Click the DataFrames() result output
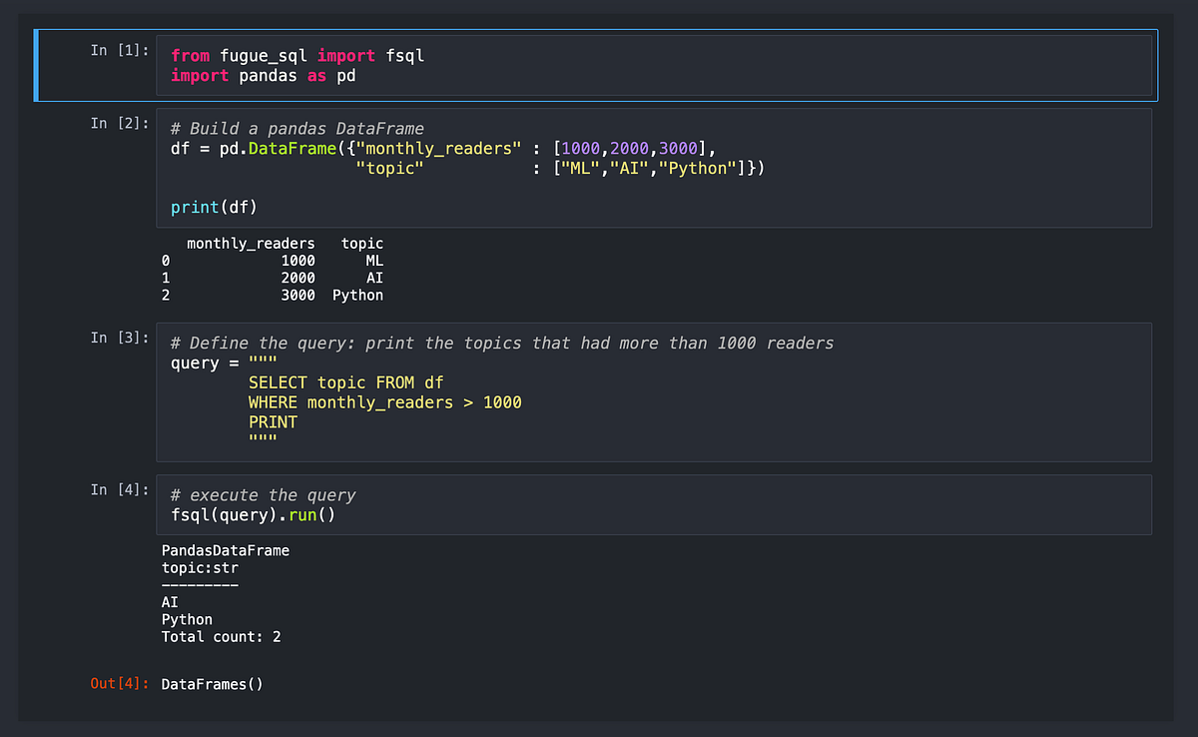Screen dimensions: 1198x737 coord(212,684)
